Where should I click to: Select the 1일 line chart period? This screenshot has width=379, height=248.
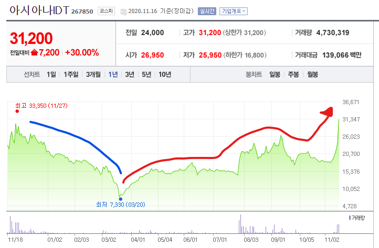pyautogui.click(x=51, y=74)
